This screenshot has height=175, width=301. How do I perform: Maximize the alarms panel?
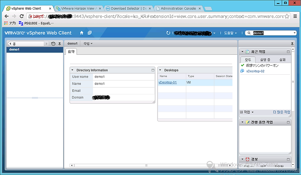point(288,159)
